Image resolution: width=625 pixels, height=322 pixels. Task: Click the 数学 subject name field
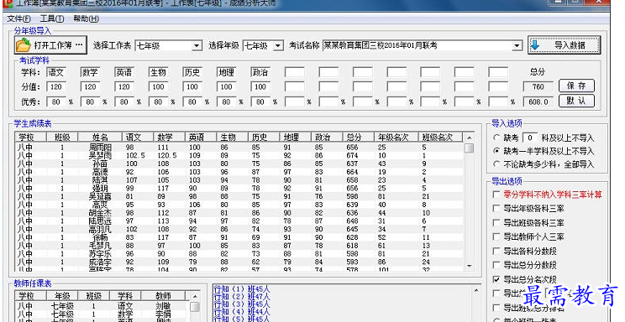[90, 72]
